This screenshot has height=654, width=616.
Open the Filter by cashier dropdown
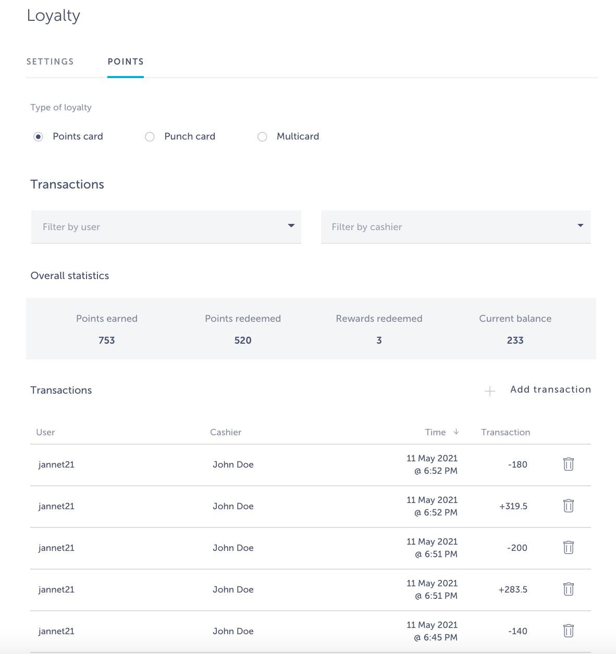455,227
